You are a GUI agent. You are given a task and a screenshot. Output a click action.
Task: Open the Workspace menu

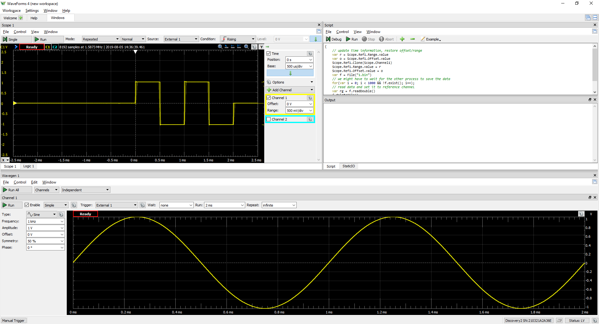(12, 11)
